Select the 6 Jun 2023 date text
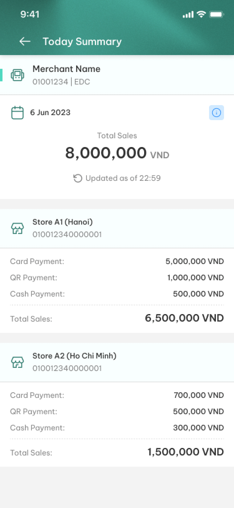 pos(50,113)
